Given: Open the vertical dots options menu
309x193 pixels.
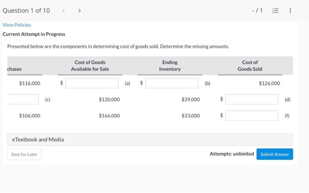Looking at the screenshot, I should 290,11.
